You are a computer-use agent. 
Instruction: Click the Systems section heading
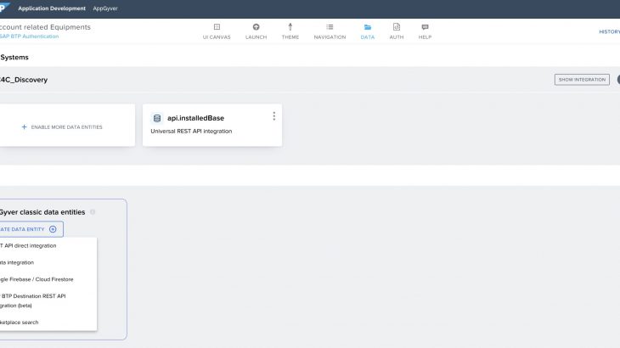click(x=14, y=57)
